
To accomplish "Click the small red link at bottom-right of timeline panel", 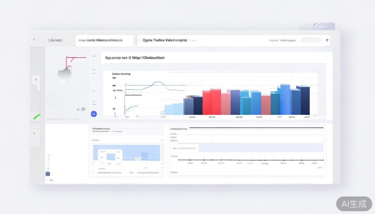I will coord(320,168).
